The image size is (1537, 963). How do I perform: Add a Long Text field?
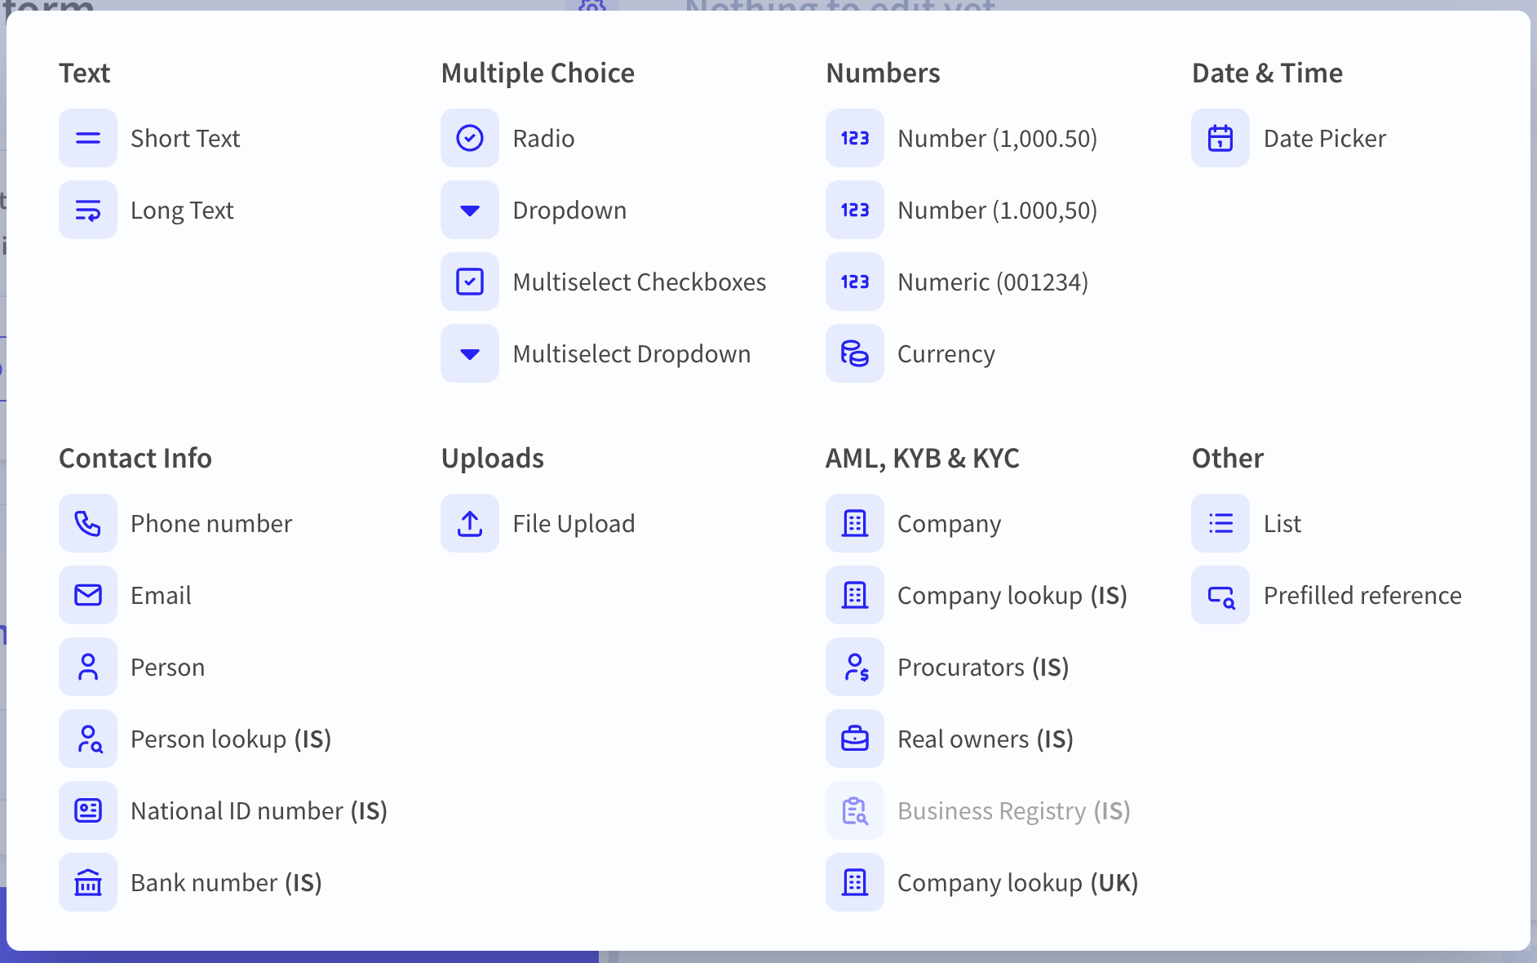coord(182,211)
